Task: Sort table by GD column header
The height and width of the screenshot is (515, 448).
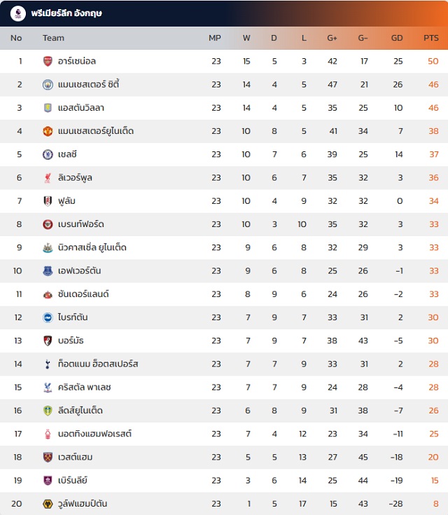Action: point(397,38)
